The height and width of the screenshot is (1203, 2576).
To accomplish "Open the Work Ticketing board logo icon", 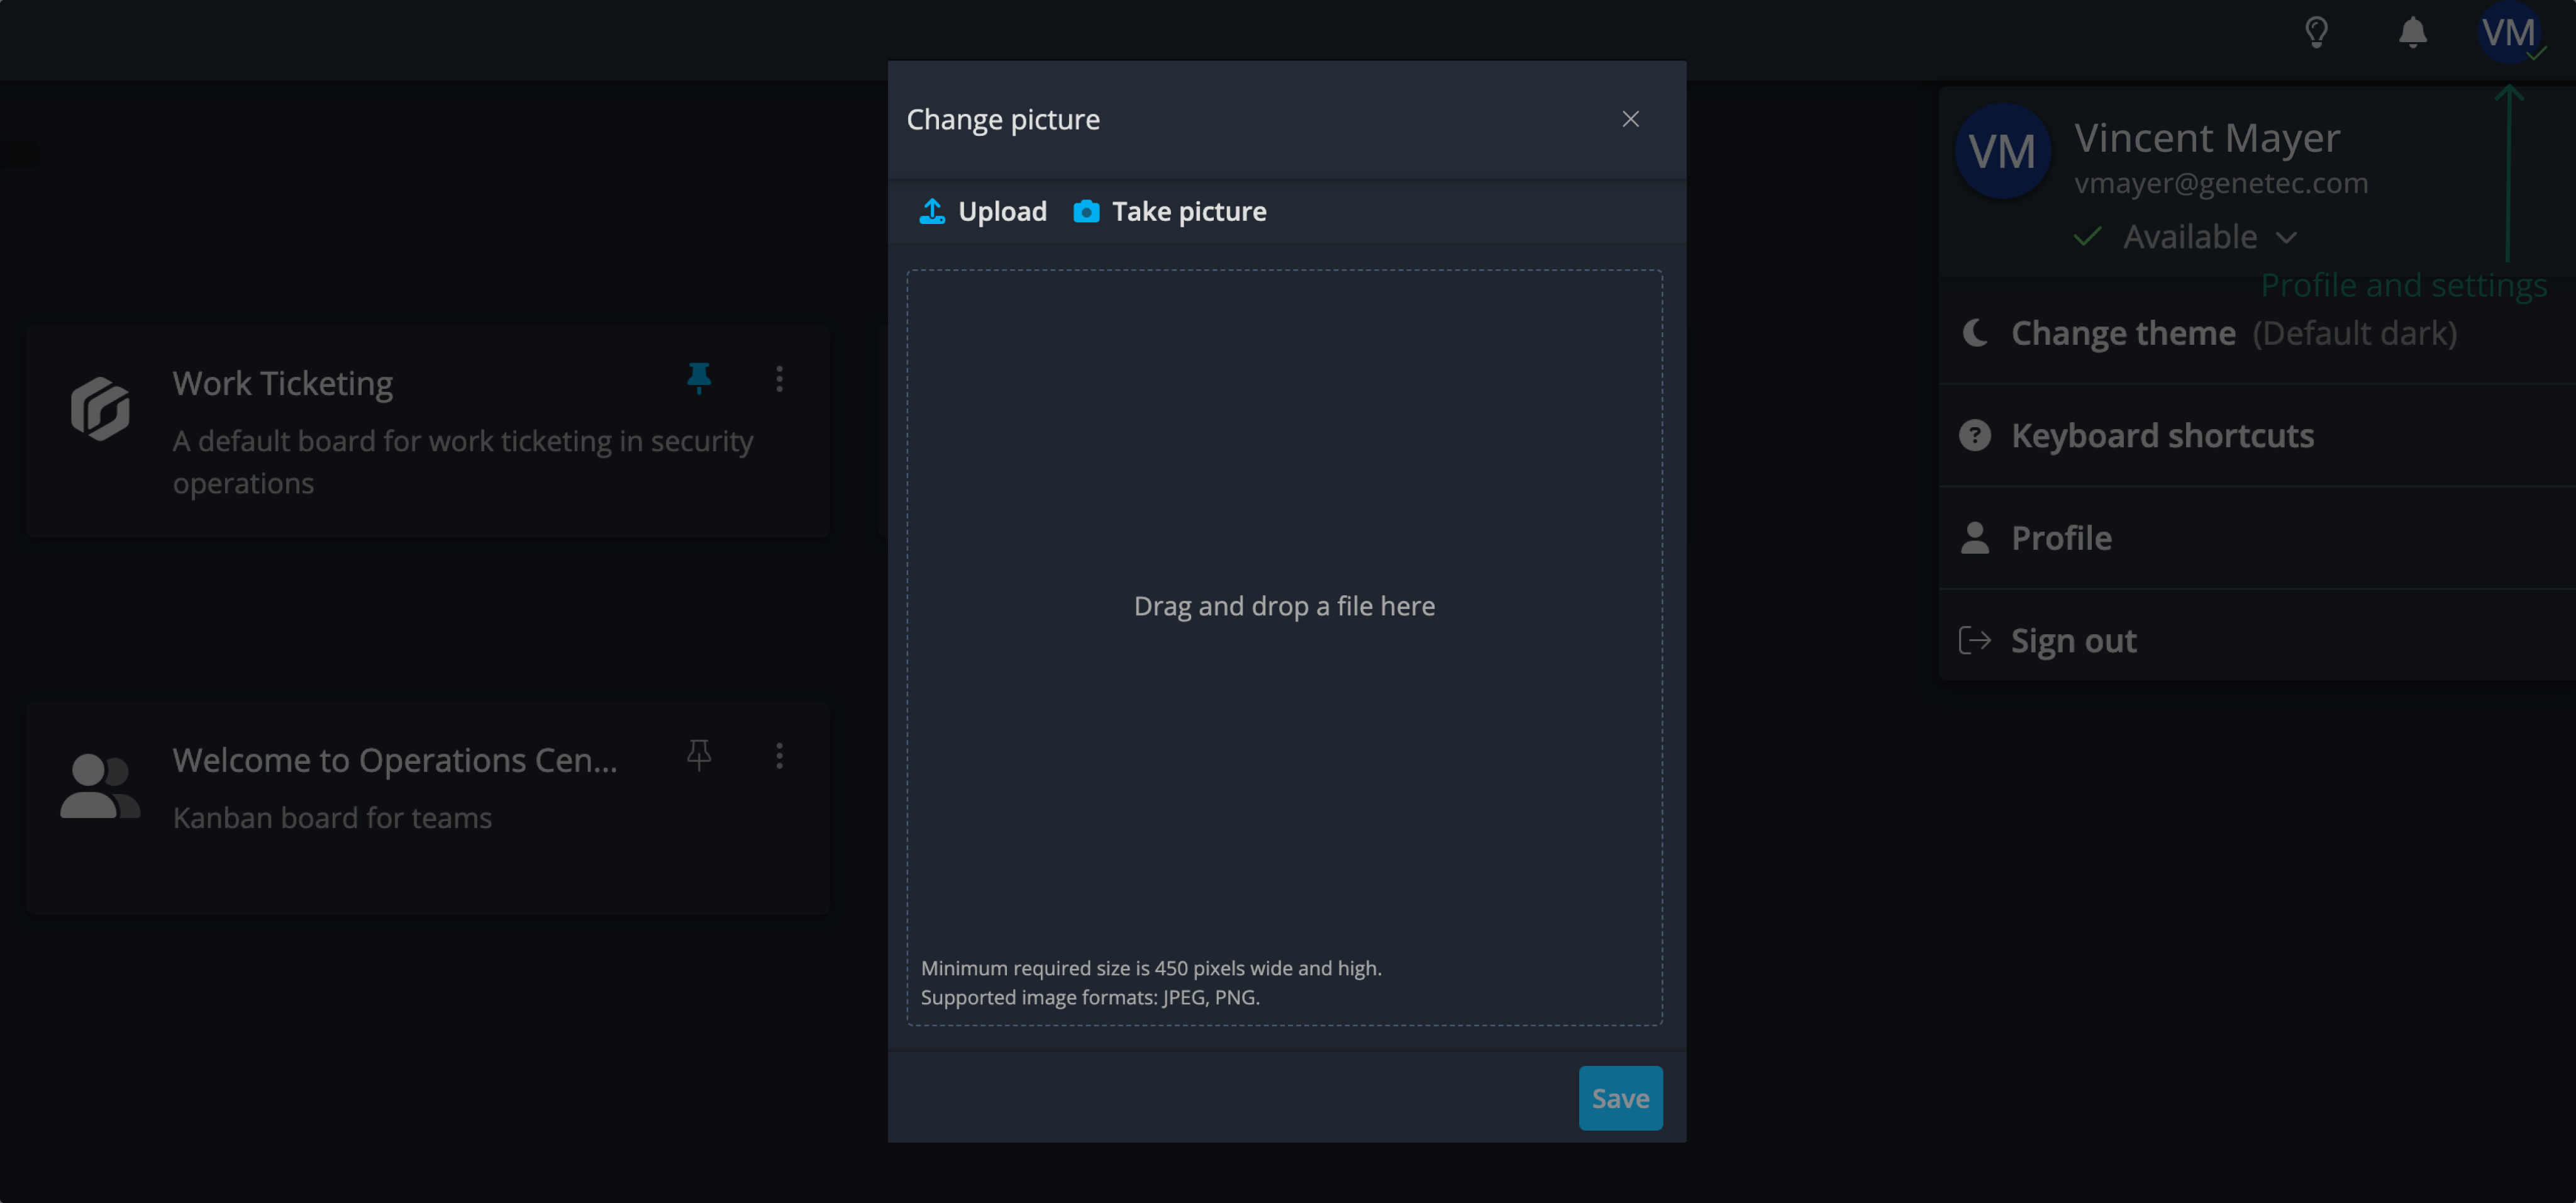I will (x=100, y=408).
